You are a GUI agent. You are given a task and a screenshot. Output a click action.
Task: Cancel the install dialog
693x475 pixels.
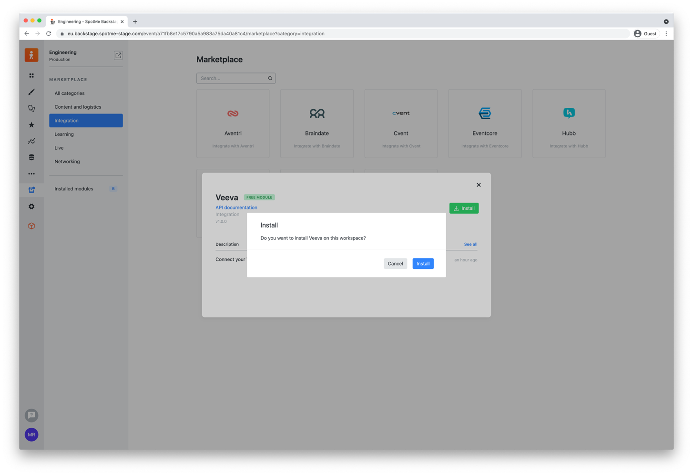pyautogui.click(x=395, y=264)
